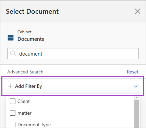
Task: Check the Document Type filter checkbox
Action: click(x=13, y=125)
